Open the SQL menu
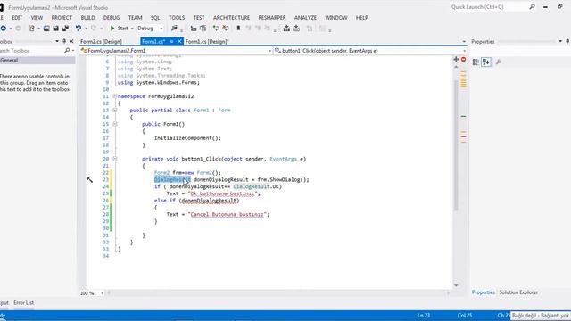This screenshot has width=571, height=321. pyautogui.click(x=155, y=18)
